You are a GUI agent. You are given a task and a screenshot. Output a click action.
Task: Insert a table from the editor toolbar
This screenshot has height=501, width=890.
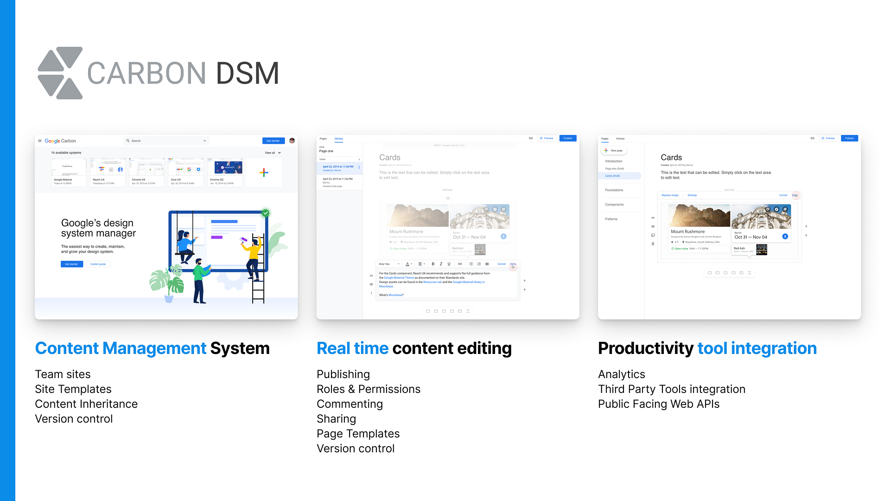(x=487, y=264)
